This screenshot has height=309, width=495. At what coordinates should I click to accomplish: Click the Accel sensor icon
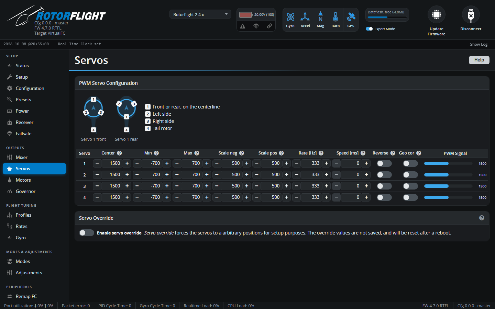(305, 16)
